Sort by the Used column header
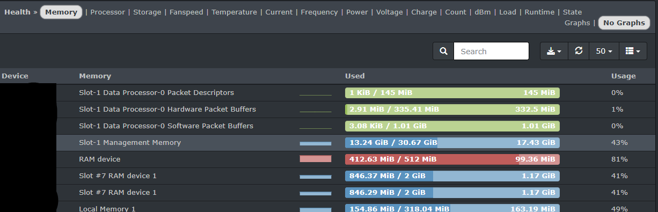Viewport: 658px width, 212px height. pos(355,76)
